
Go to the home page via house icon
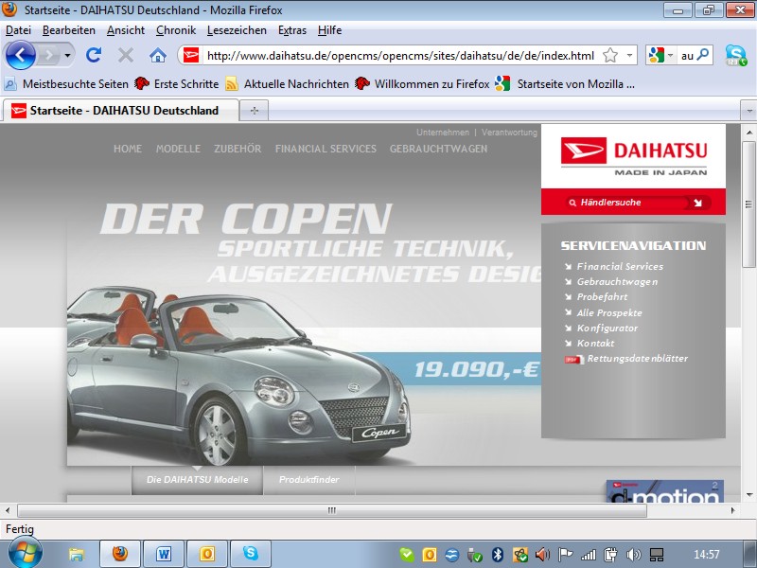[x=157, y=56]
